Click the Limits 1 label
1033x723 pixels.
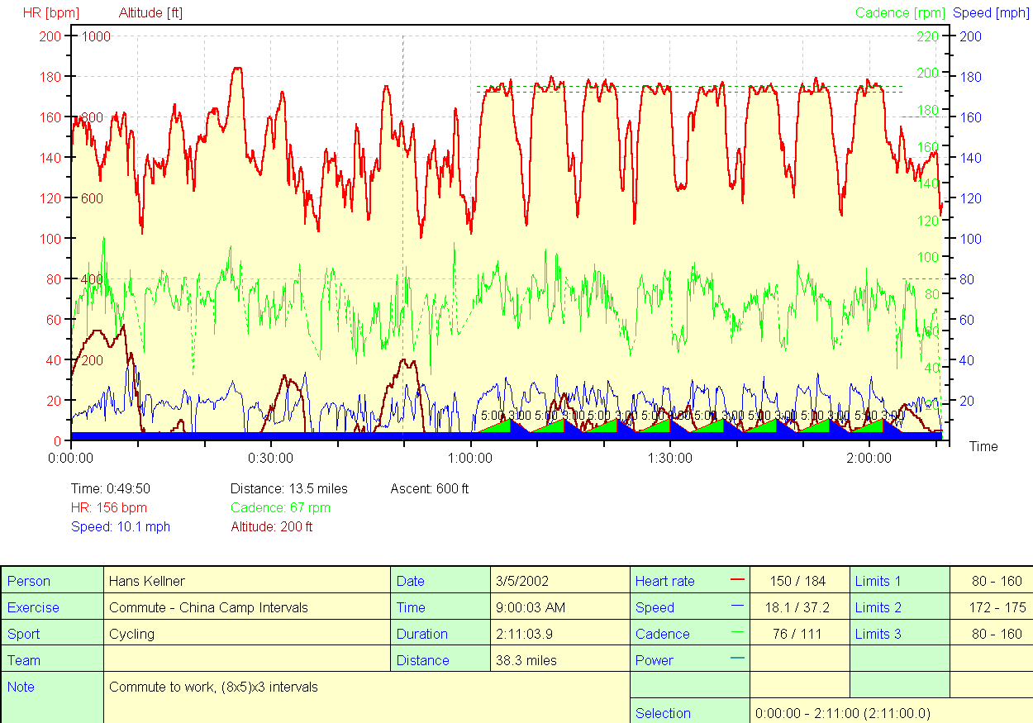pos(878,581)
